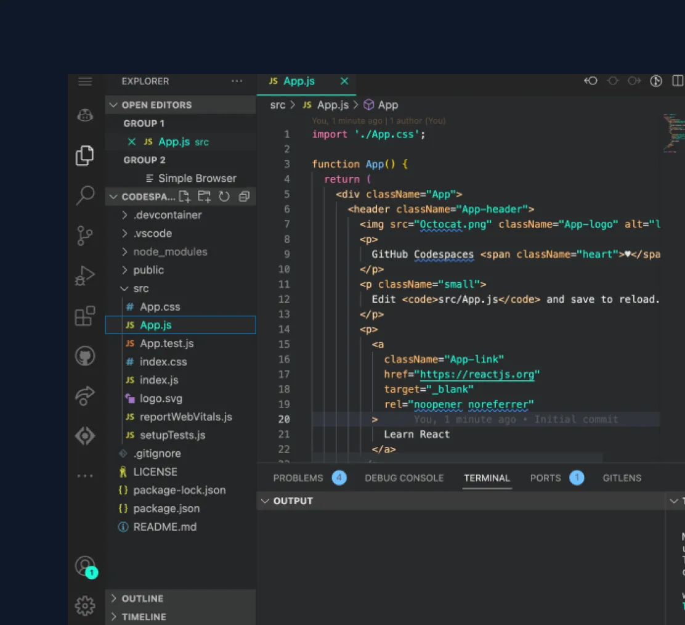Click the Refresh Explorer icon
This screenshot has width=685, height=625.
[x=224, y=197]
